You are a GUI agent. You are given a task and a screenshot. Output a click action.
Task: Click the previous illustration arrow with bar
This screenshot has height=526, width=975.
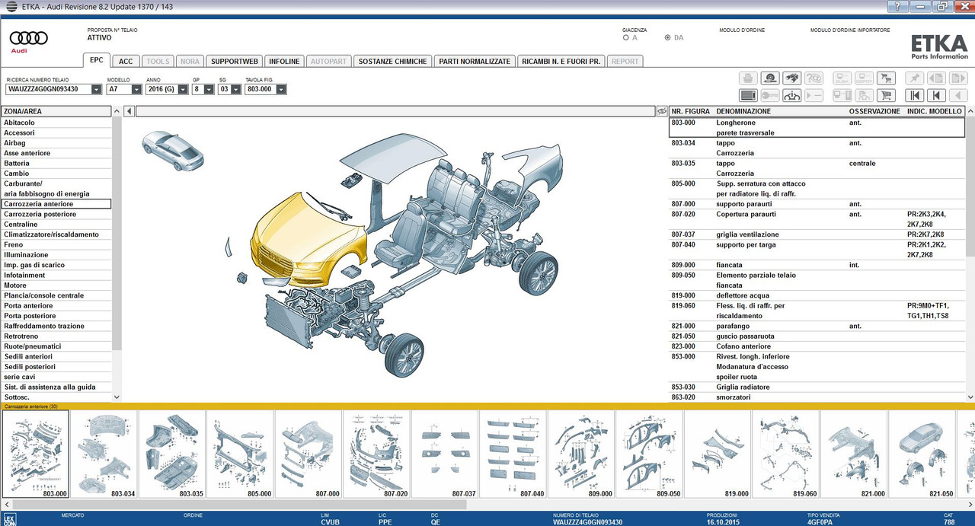point(936,95)
